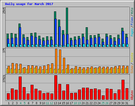
Task: Select the red KBytes bar for day 30
Action: (x=123, y=90)
